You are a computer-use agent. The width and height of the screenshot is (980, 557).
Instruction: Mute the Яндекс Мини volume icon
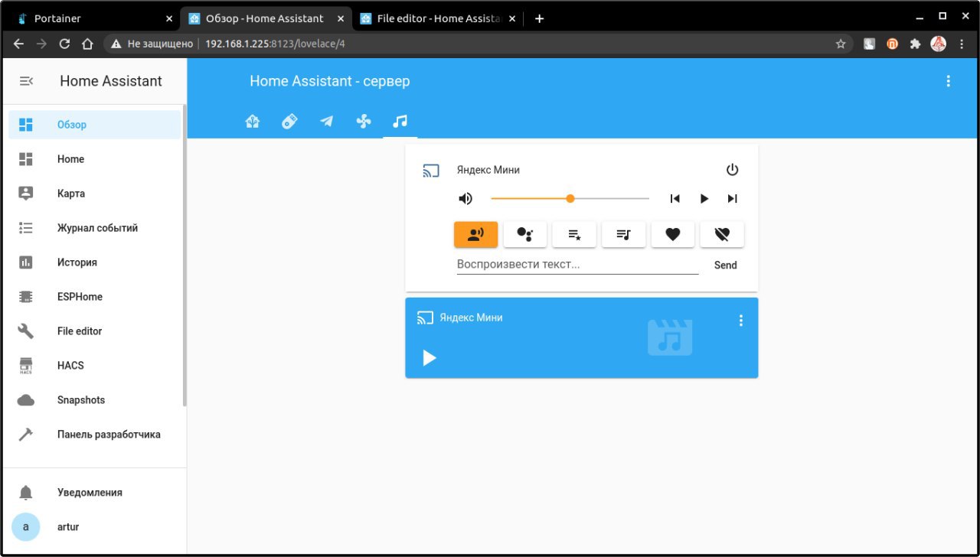pos(465,199)
